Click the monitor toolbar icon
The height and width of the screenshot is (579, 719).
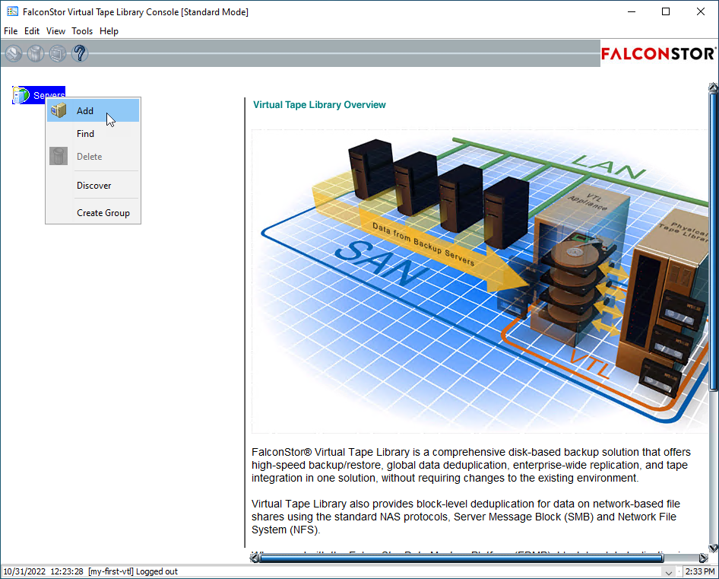coord(58,53)
